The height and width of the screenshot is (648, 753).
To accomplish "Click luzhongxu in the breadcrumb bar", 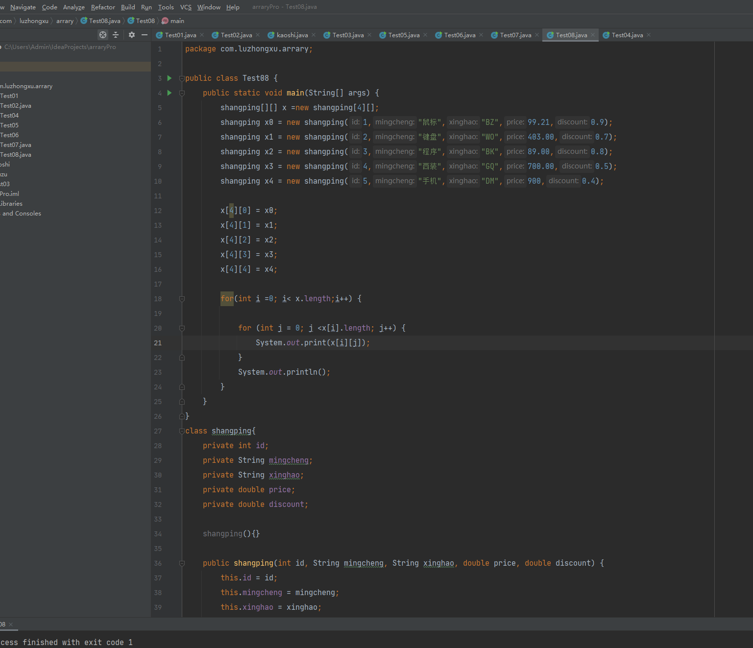I will point(34,21).
